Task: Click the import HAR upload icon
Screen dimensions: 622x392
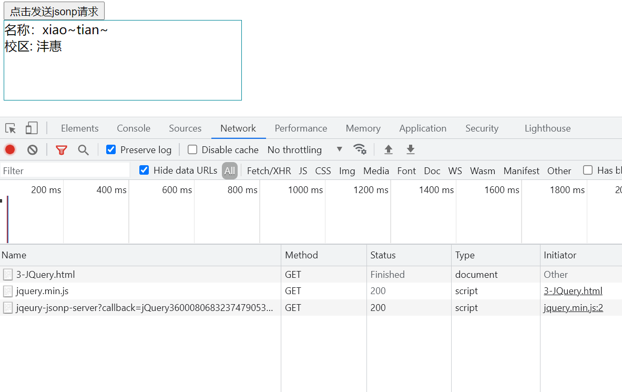Action: tap(389, 150)
